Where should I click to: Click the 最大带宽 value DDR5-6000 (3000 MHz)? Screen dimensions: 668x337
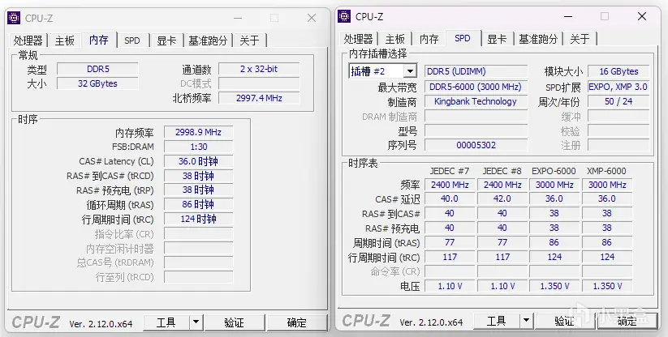coord(476,87)
